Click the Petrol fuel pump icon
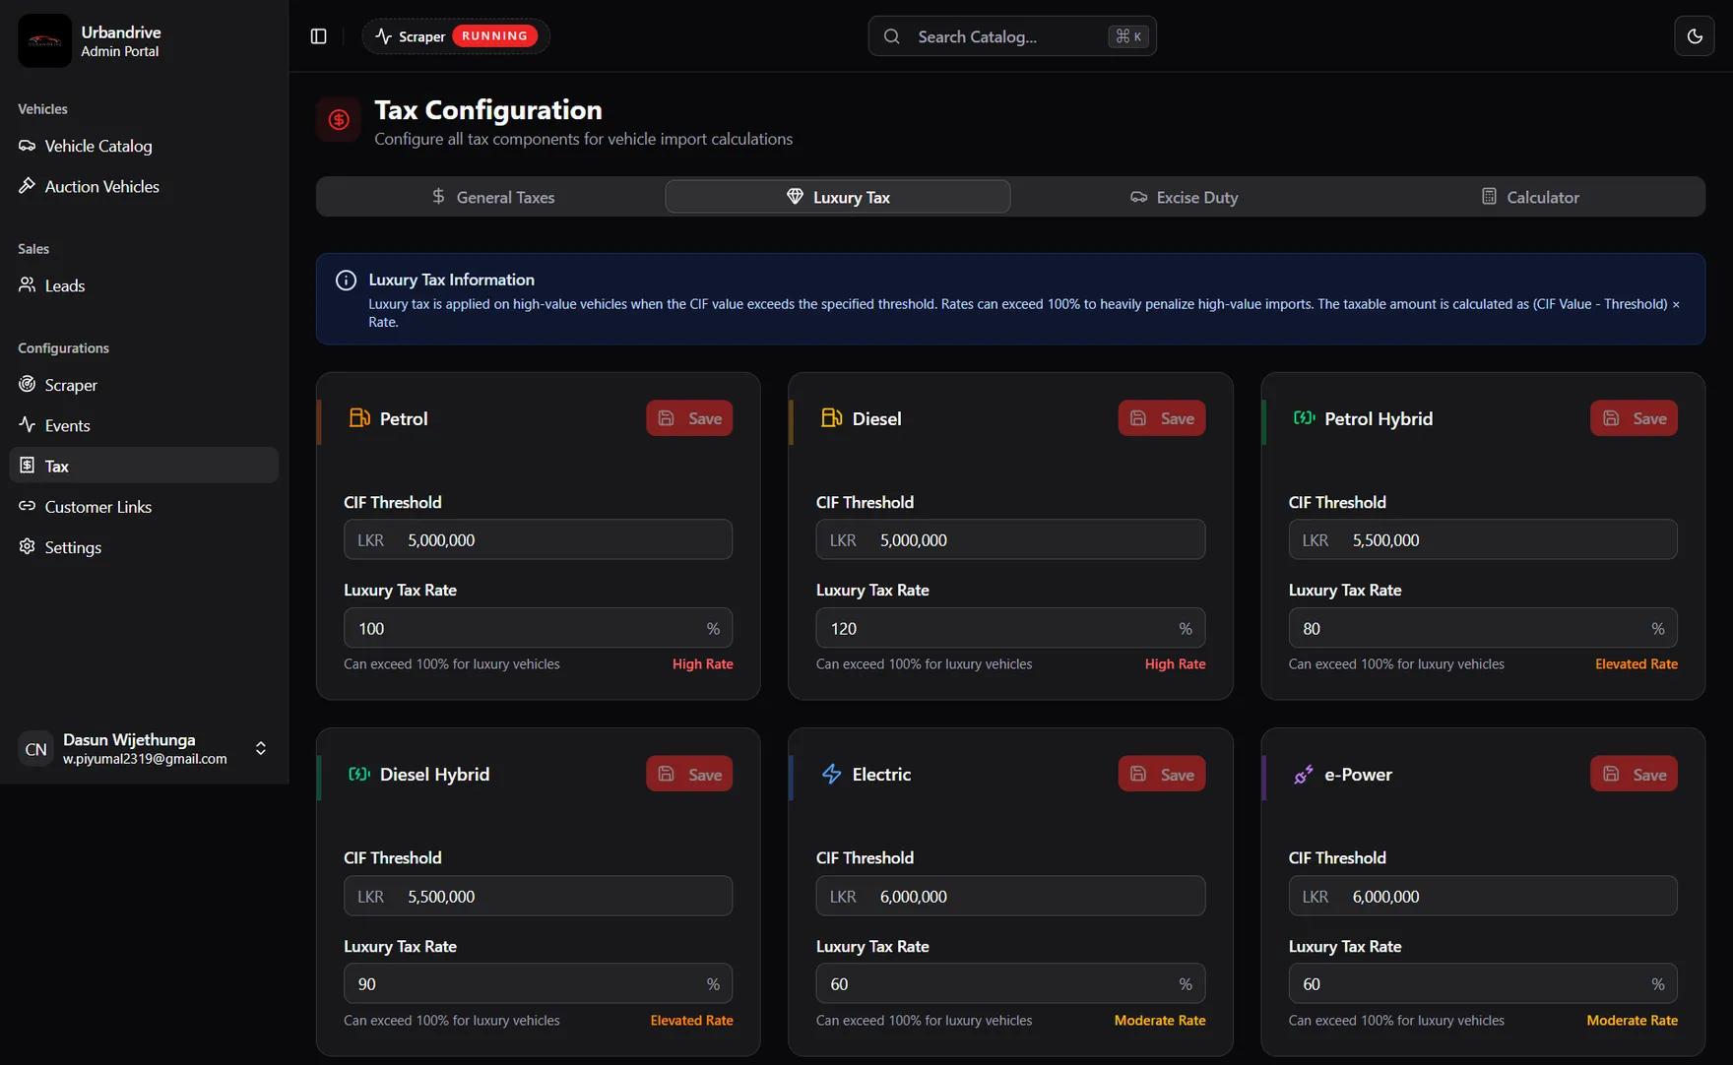Viewport: 1733px width, 1065px height. point(359,418)
